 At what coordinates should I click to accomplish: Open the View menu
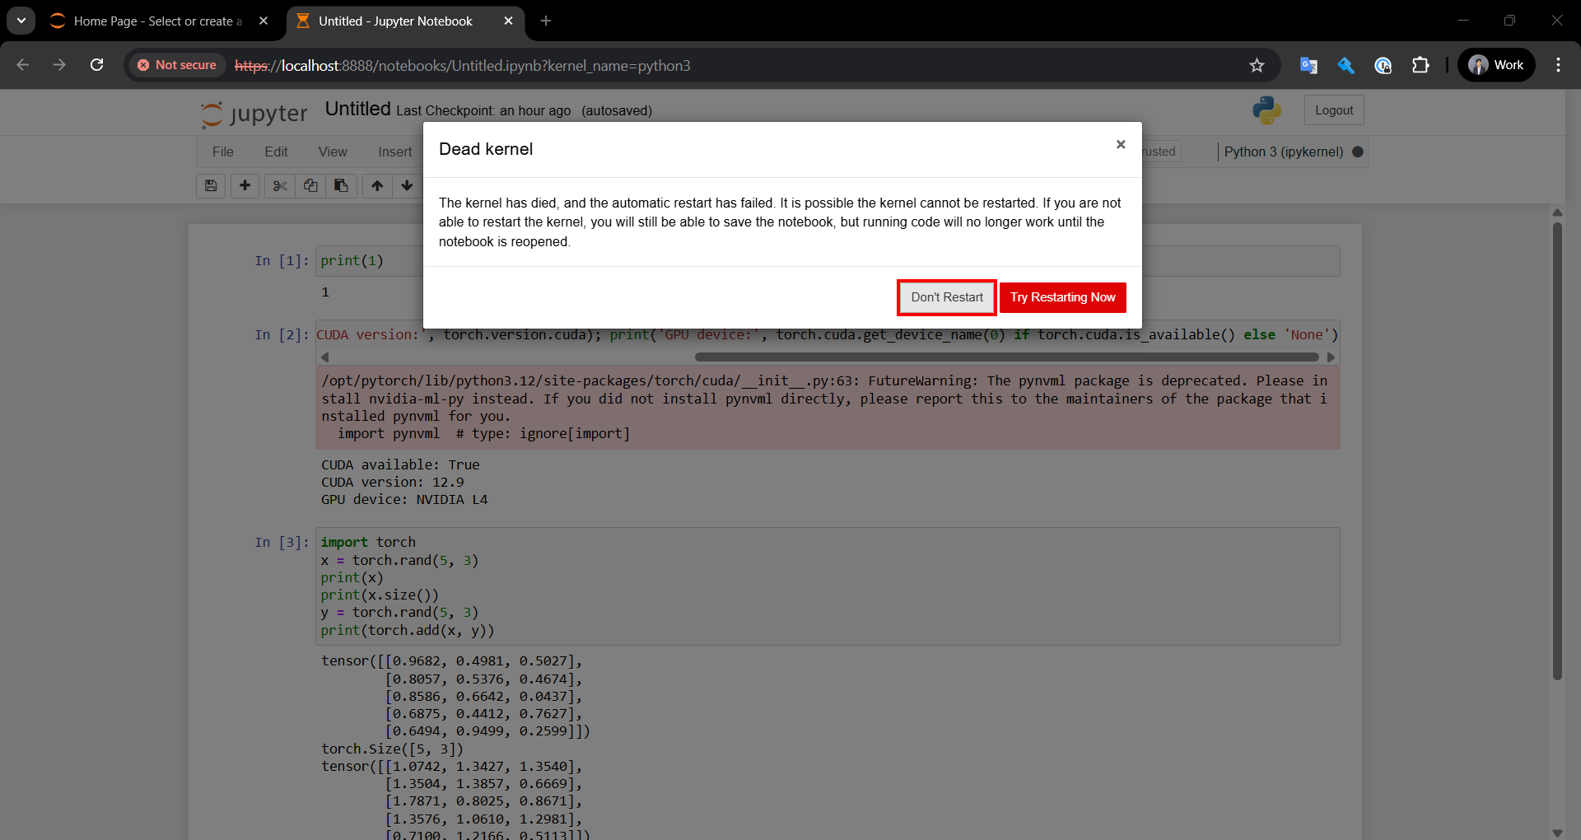point(333,152)
